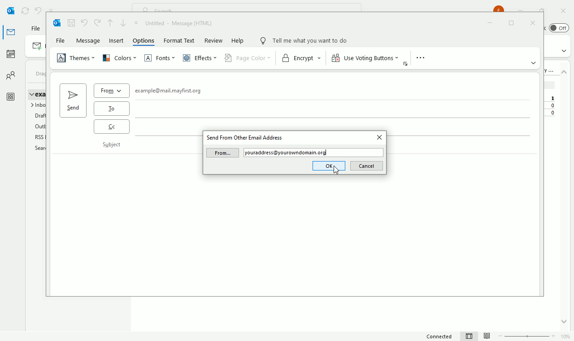Viewport: 574px width, 341px height.
Task: Open the Help ribbon tab
Action: (x=237, y=40)
